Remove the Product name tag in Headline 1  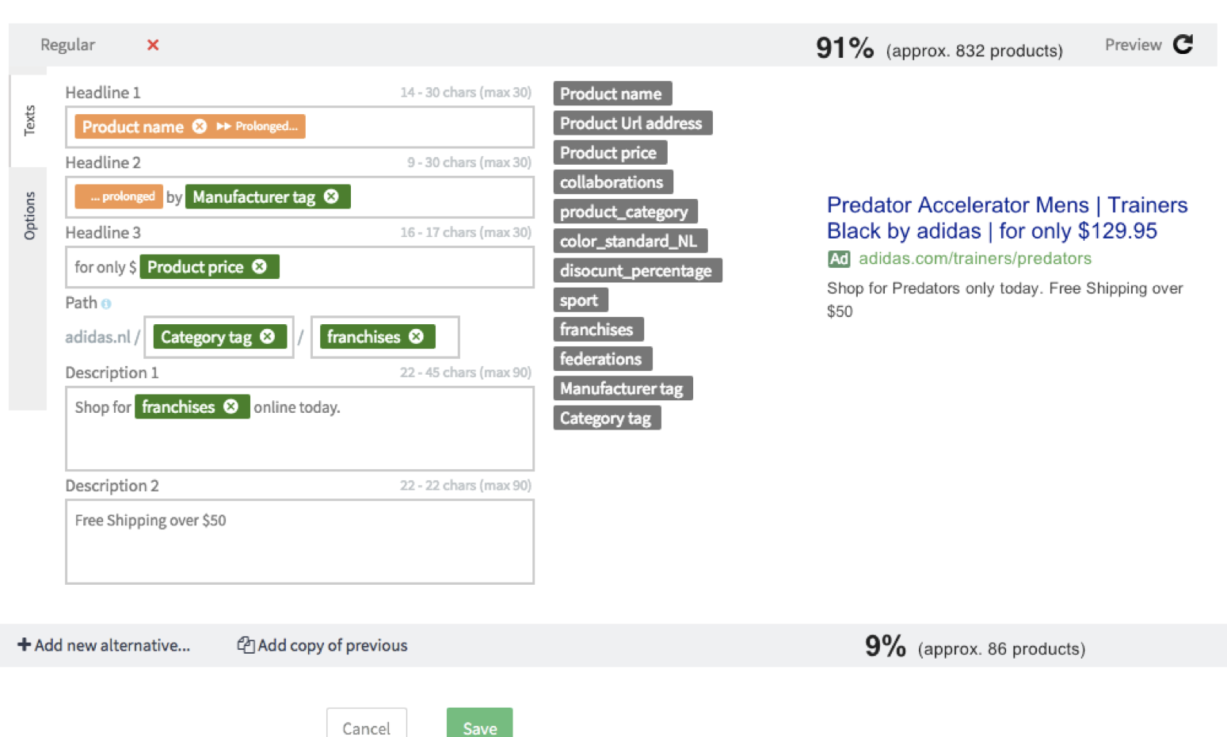tap(200, 127)
